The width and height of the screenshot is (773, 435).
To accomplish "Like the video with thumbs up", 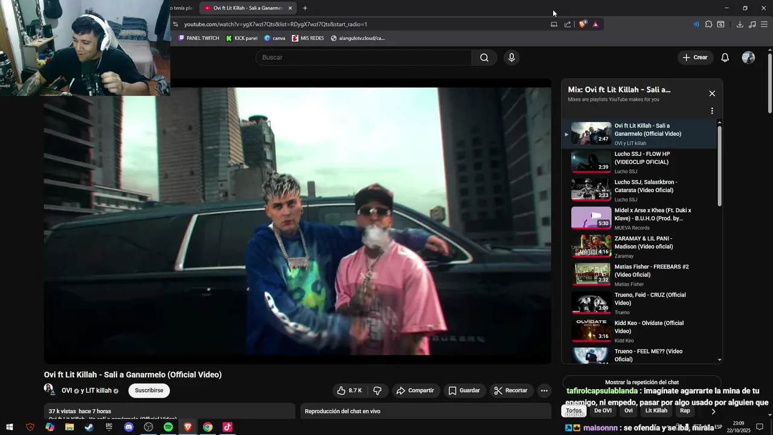I will tap(350, 390).
